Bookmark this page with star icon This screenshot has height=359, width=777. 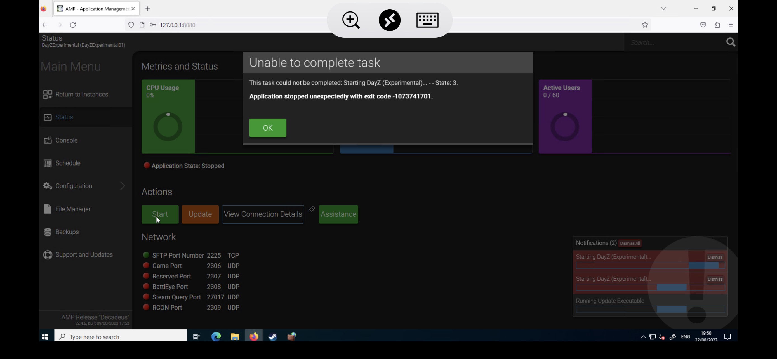tap(645, 25)
